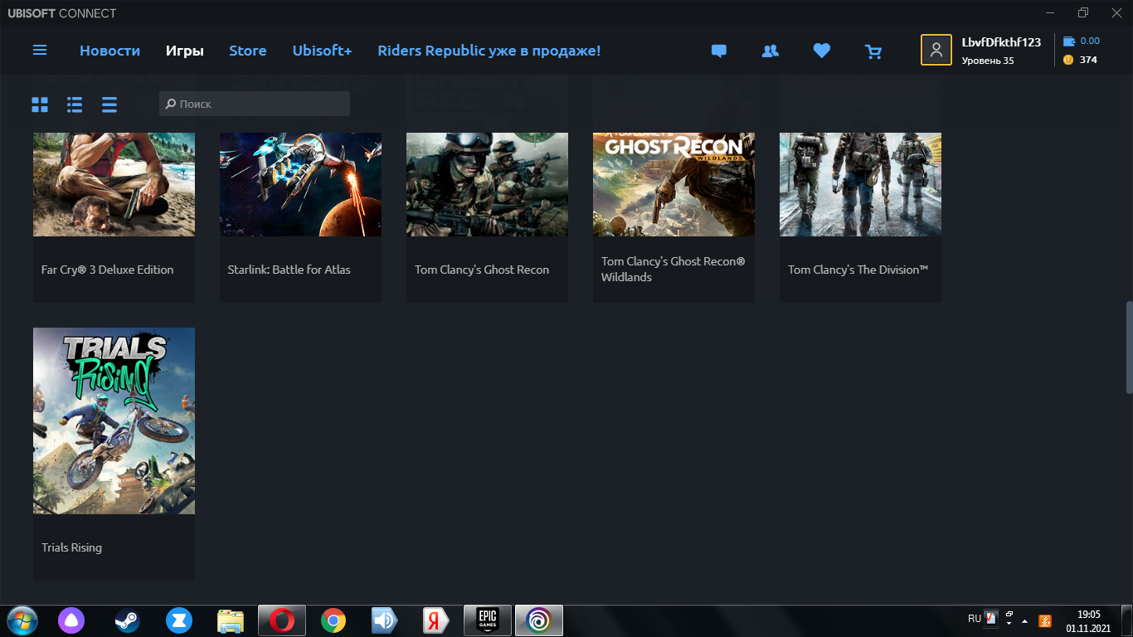Click RU language indicator
Image resolution: width=1133 pixels, height=637 pixels.
974,619
